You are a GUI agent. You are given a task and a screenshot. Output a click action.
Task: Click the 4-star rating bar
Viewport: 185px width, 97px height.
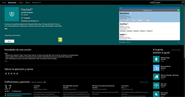coord(14,96)
